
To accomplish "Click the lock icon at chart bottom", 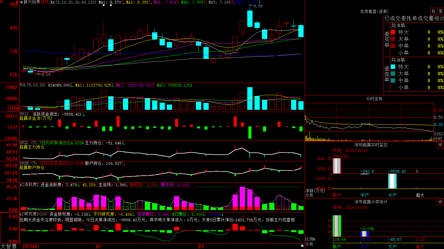I will pyautogui.click(x=302, y=245).
